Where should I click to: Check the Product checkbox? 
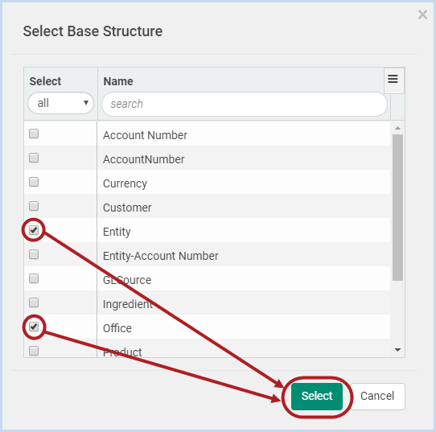pos(34,351)
